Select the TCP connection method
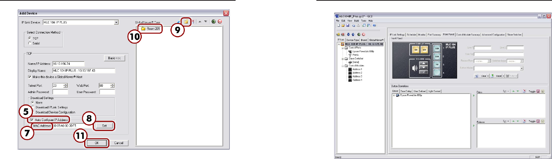 (34, 38)
